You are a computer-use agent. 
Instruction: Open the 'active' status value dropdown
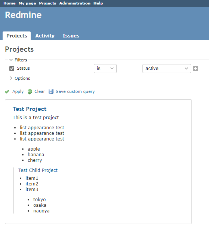pos(167,69)
